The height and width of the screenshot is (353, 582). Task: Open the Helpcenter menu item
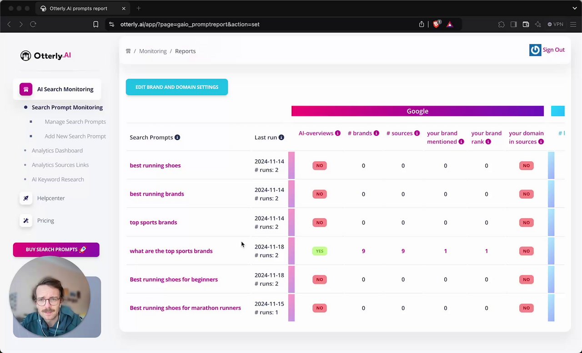51,198
